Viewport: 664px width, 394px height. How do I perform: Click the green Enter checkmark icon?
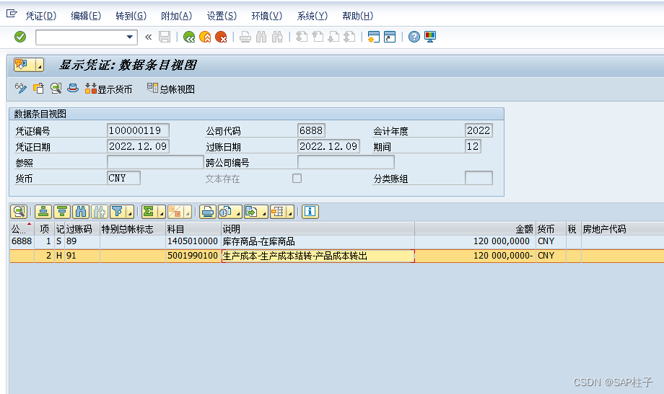coord(20,37)
